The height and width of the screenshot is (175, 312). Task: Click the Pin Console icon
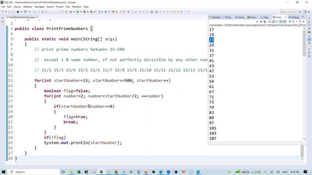[x=290, y=21]
